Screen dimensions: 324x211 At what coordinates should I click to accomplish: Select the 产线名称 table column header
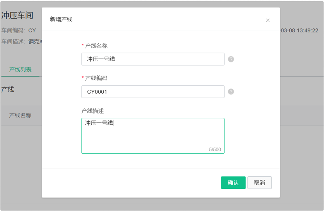(20, 115)
